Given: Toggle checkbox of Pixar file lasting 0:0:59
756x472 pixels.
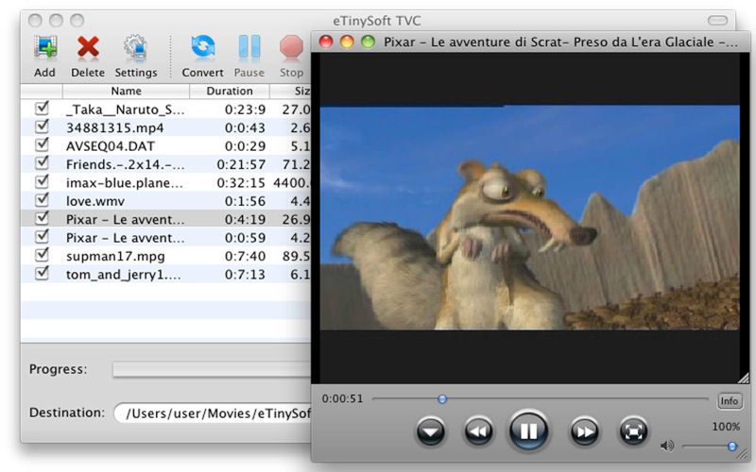Looking at the screenshot, I should [42, 235].
